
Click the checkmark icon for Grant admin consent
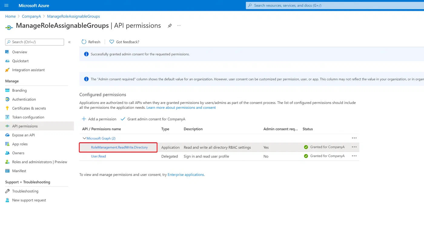click(123, 119)
